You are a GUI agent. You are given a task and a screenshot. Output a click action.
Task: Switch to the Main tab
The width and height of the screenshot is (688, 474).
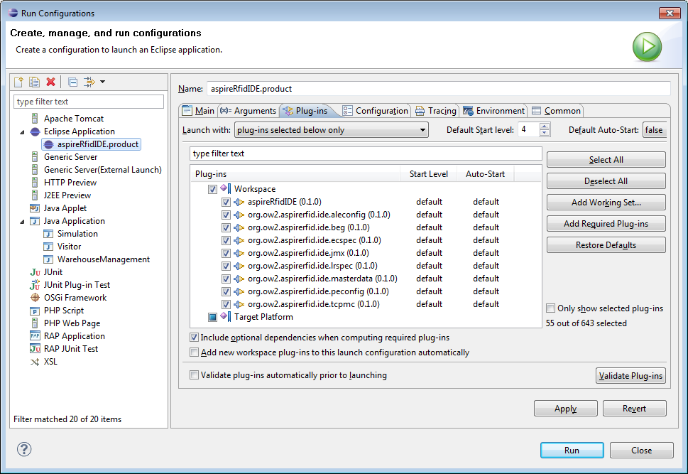pyautogui.click(x=198, y=111)
